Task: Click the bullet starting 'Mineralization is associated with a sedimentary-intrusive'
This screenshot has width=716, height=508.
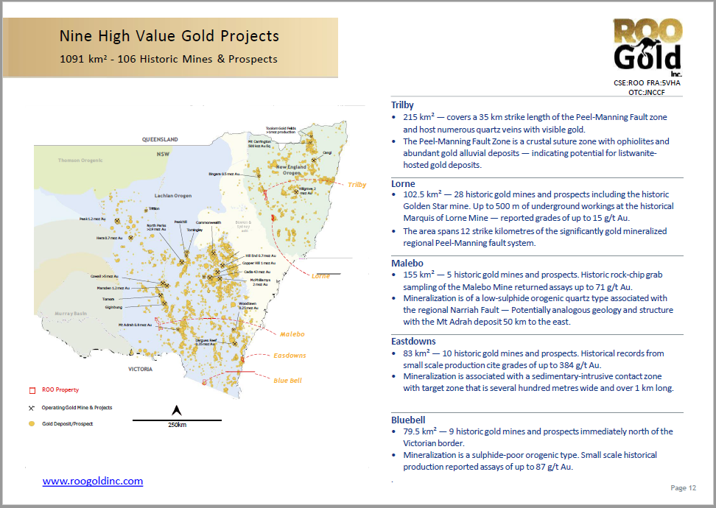Action: tap(538, 383)
